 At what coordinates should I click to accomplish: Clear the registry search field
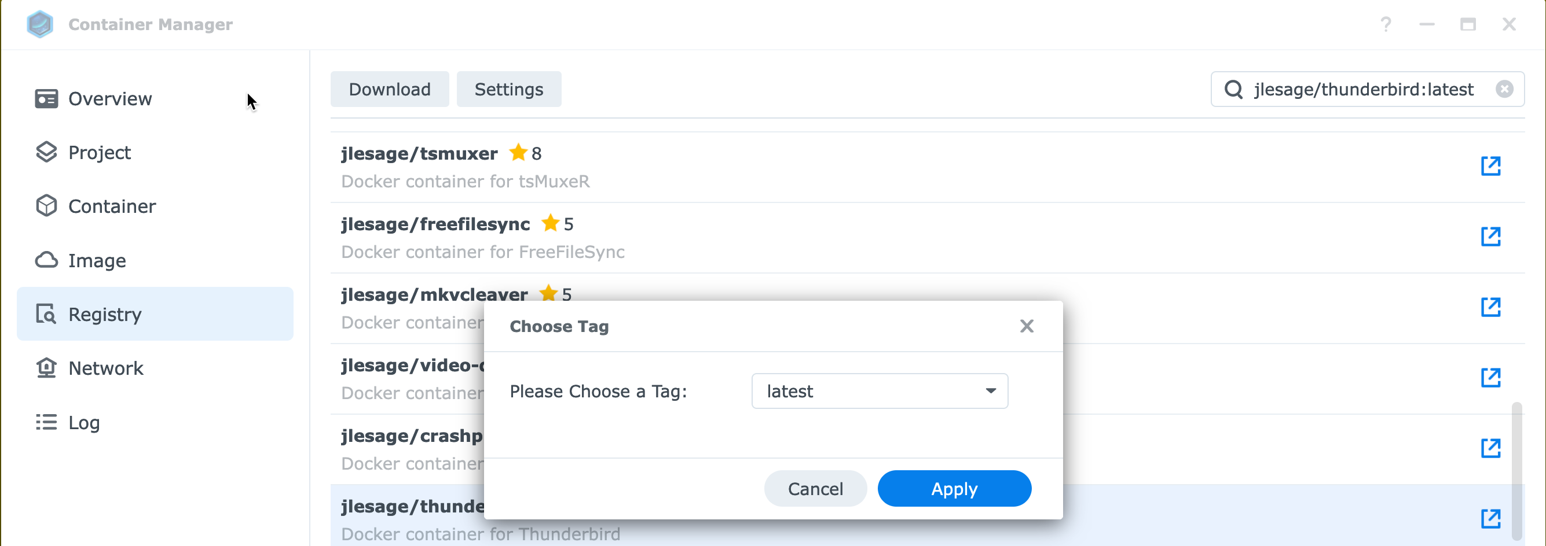[1504, 89]
